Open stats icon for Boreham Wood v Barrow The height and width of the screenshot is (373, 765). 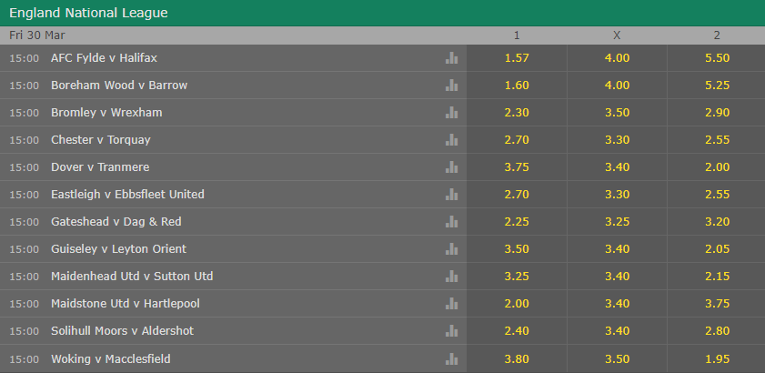click(x=451, y=86)
